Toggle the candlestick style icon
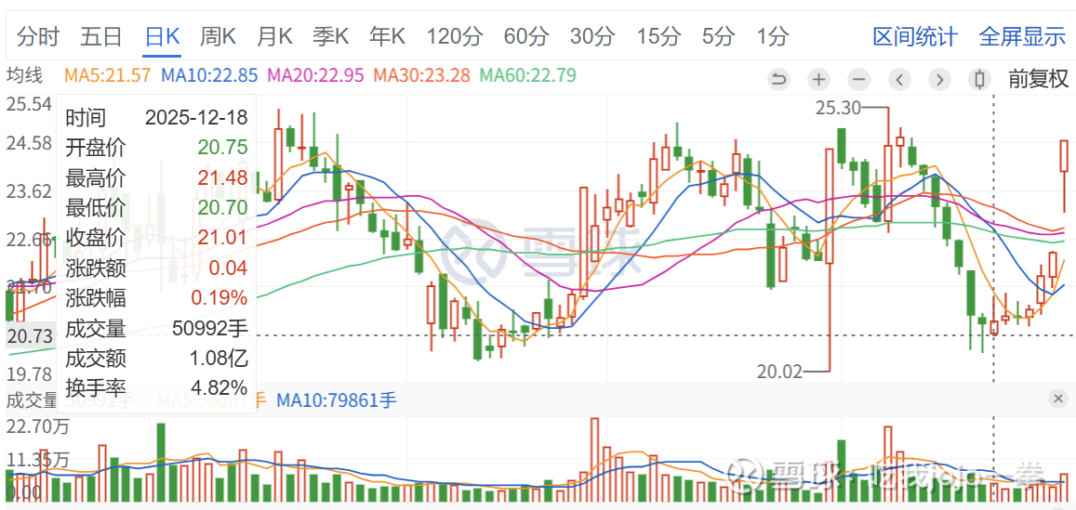 click(980, 80)
